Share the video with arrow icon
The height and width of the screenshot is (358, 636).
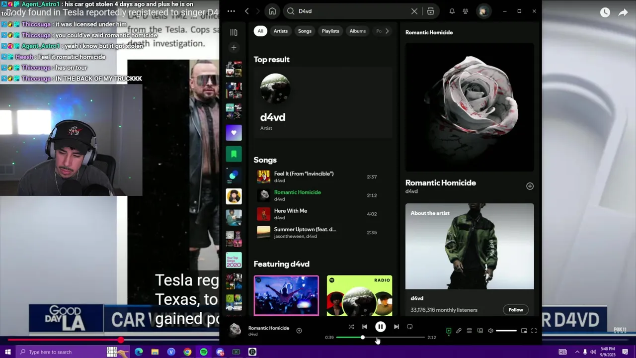[623, 12]
